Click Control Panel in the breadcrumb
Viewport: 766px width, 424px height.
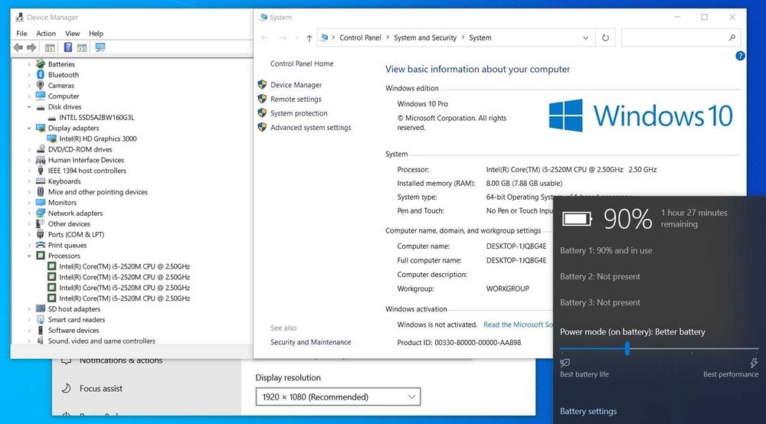tap(360, 38)
